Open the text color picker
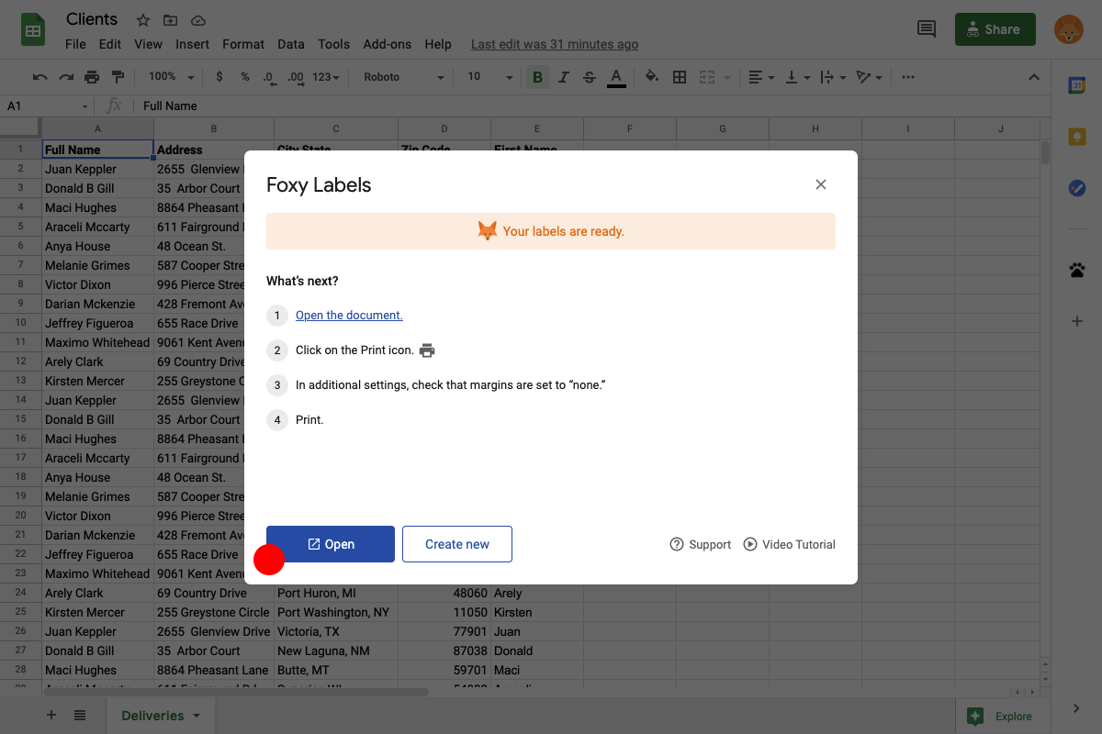Viewport: 1102px width, 734px height. pos(616,77)
